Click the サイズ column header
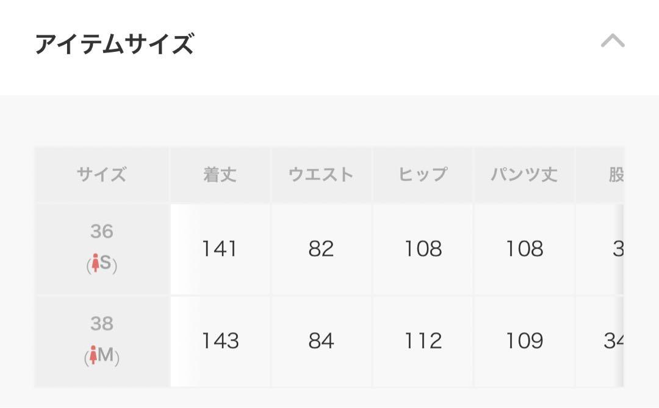The image size is (659, 408). [102, 174]
